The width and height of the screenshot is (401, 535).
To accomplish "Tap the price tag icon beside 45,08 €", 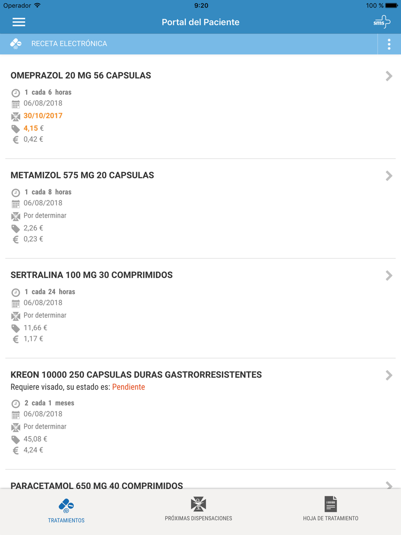I will pyautogui.click(x=16, y=439).
